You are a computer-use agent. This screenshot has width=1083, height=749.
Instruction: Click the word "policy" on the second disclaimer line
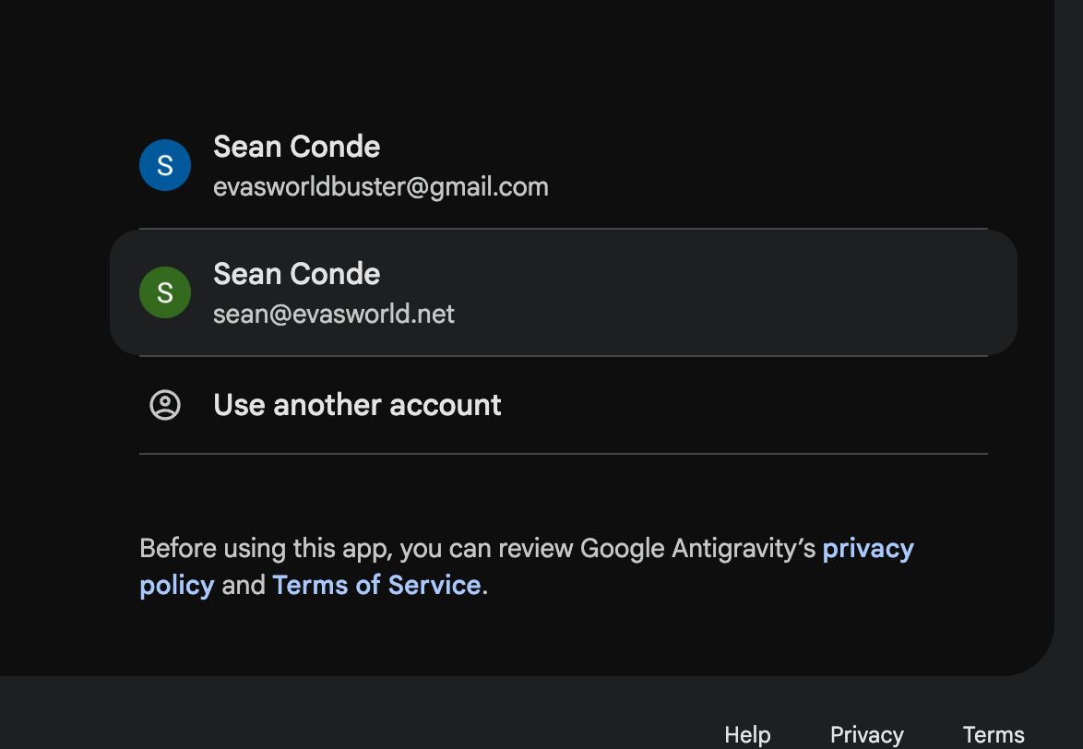coord(176,585)
